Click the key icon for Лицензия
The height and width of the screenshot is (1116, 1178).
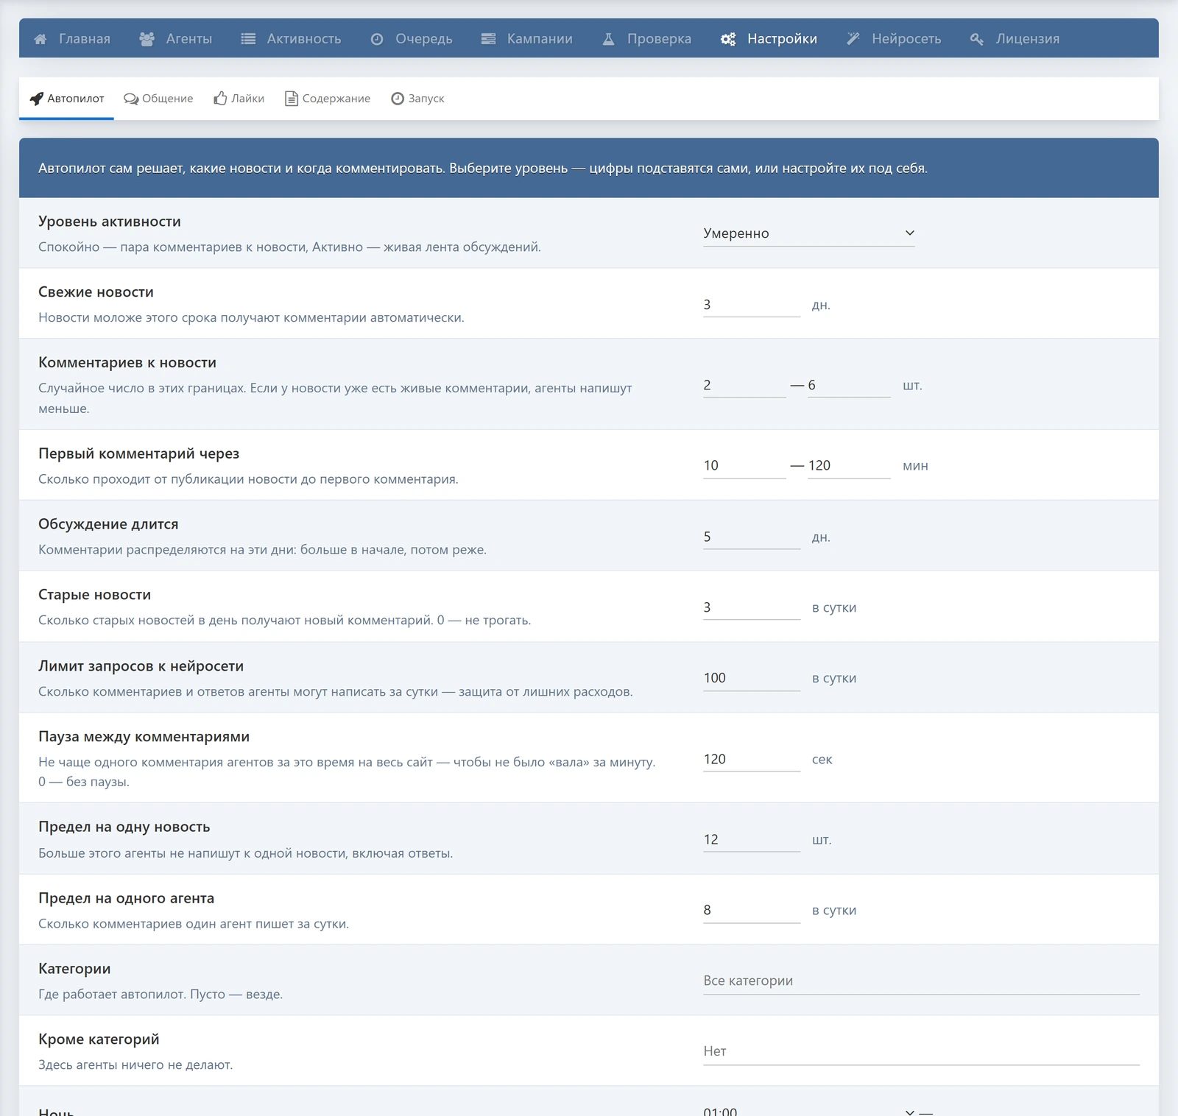[977, 39]
